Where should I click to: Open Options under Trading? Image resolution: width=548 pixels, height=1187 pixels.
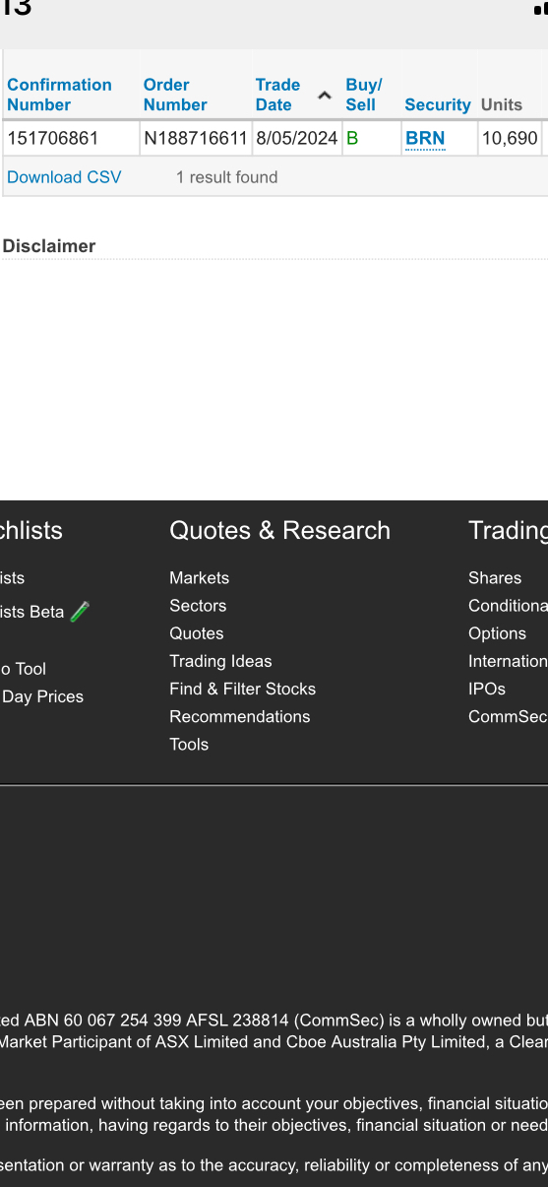coord(497,633)
